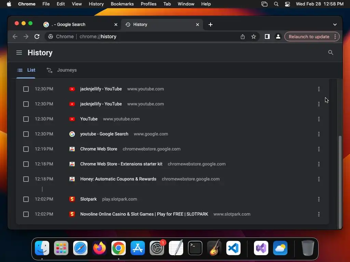Open Terminal from the dock
350x262 pixels.
pos(195,248)
